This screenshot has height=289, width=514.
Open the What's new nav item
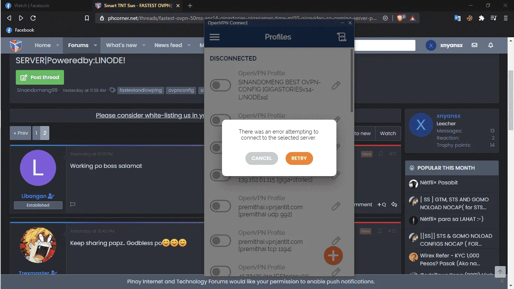[122, 45]
